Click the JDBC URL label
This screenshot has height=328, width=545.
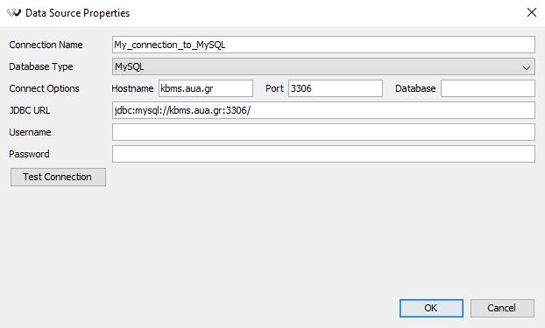(30, 110)
